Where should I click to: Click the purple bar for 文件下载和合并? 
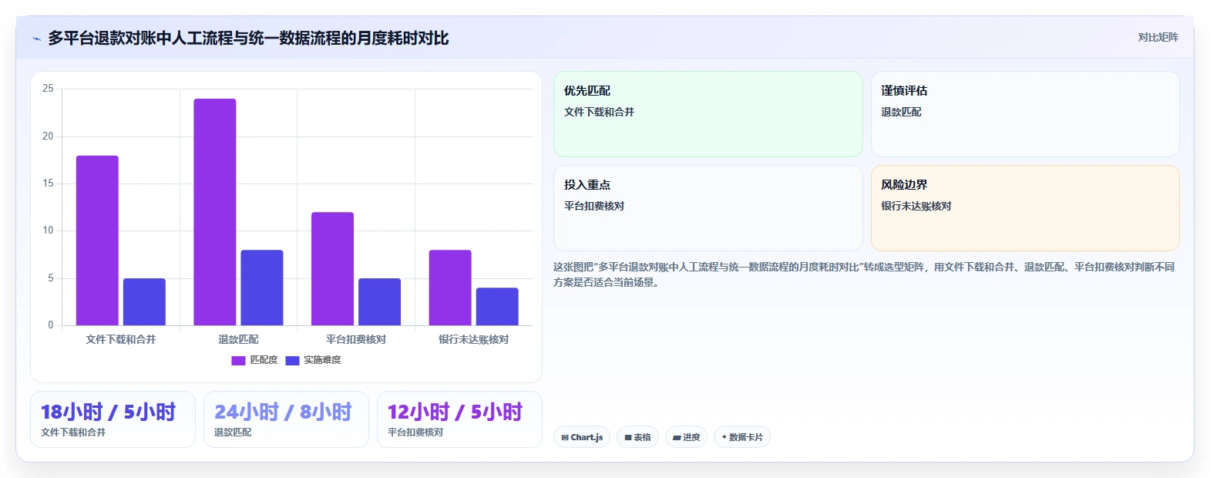coord(97,241)
